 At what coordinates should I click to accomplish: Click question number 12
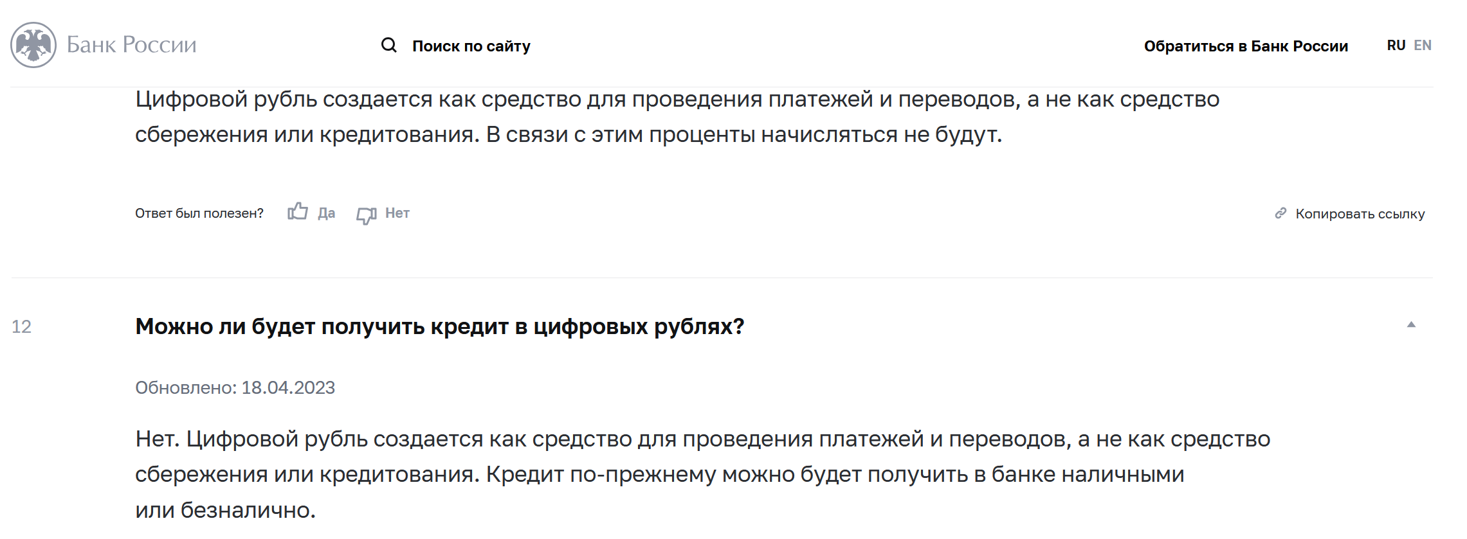point(21,326)
